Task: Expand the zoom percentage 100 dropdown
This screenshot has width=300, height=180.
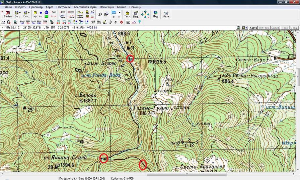Action: point(120,12)
